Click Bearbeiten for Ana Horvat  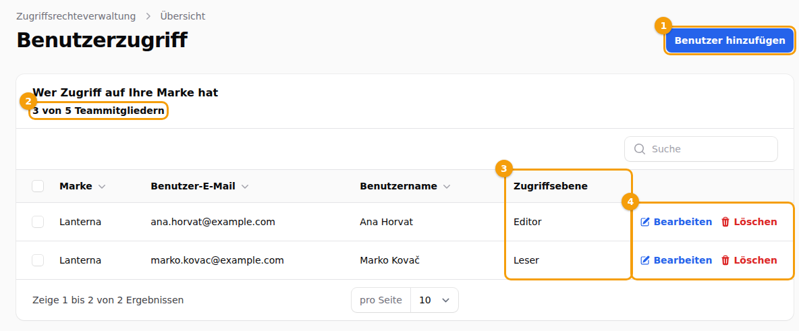[676, 222]
